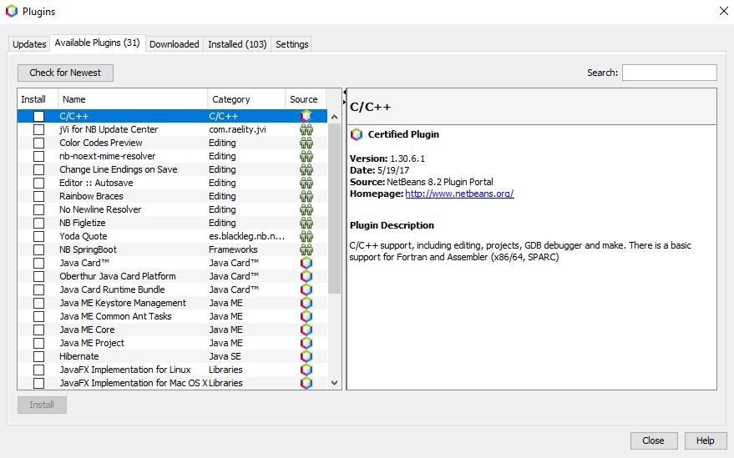Click the plugin list vertical scrollbar thumb
Viewport: 734px width, 458px height.
pos(334,209)
